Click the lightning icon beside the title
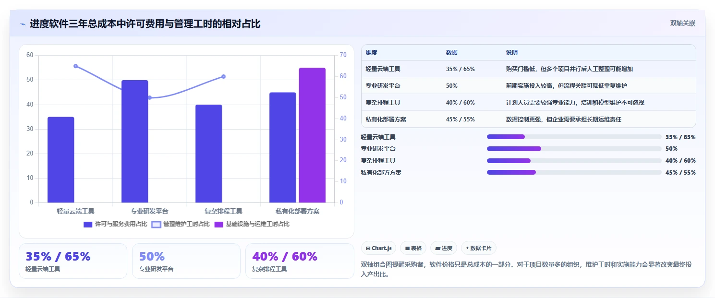The height and width of the screenshot is (298, 715). [23, 24]
